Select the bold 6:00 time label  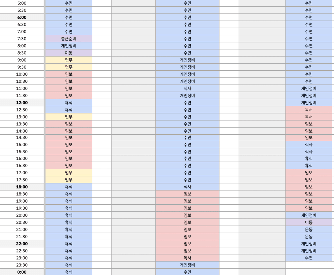coord(22,18)
